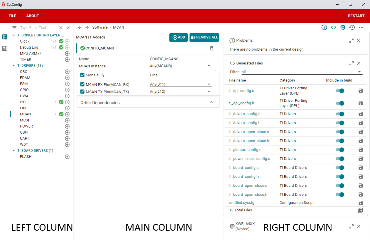This screenshot has height=240, width=370.
Task: Click the device chip icon in toolbar
Action: (343, 27)
